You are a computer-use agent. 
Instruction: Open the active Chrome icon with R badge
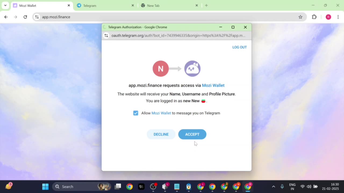[248, 187]
